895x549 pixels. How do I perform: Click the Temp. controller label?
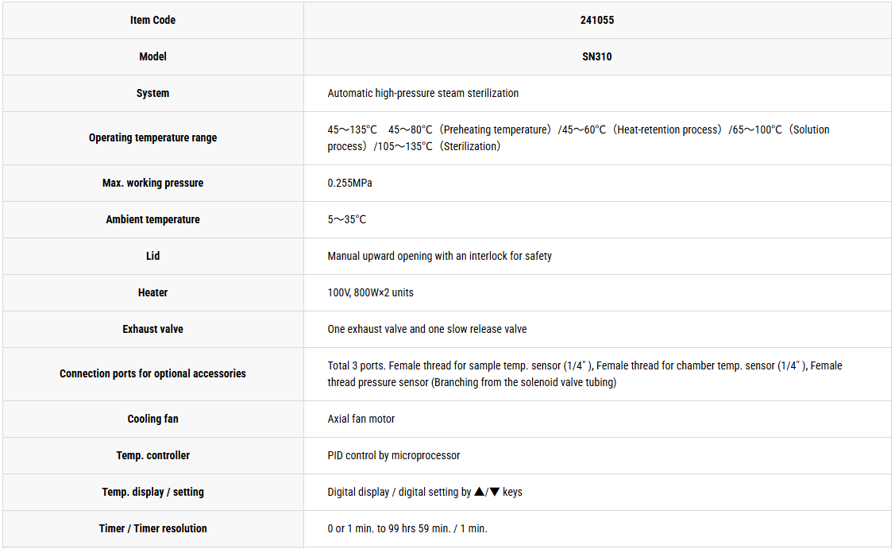pyautogui.click(x=152, y=455)
